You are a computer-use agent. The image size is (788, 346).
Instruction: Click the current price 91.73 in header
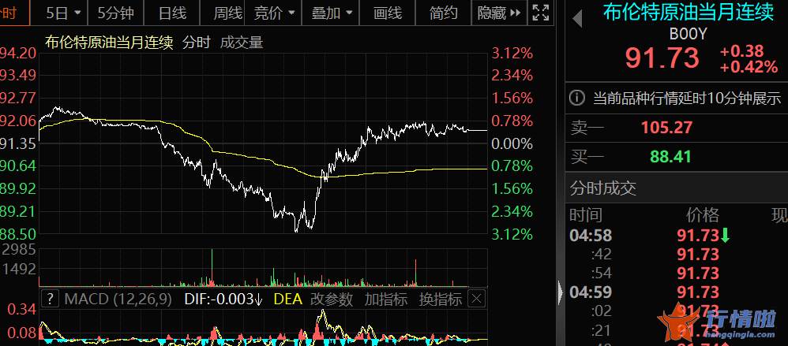662,58
